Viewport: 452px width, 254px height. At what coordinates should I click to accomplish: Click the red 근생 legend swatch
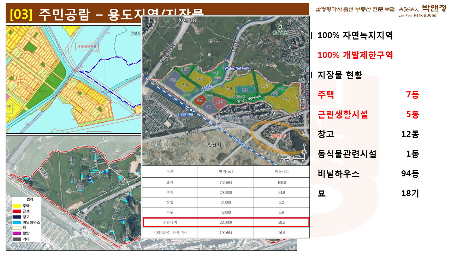[x=16, y=211]
